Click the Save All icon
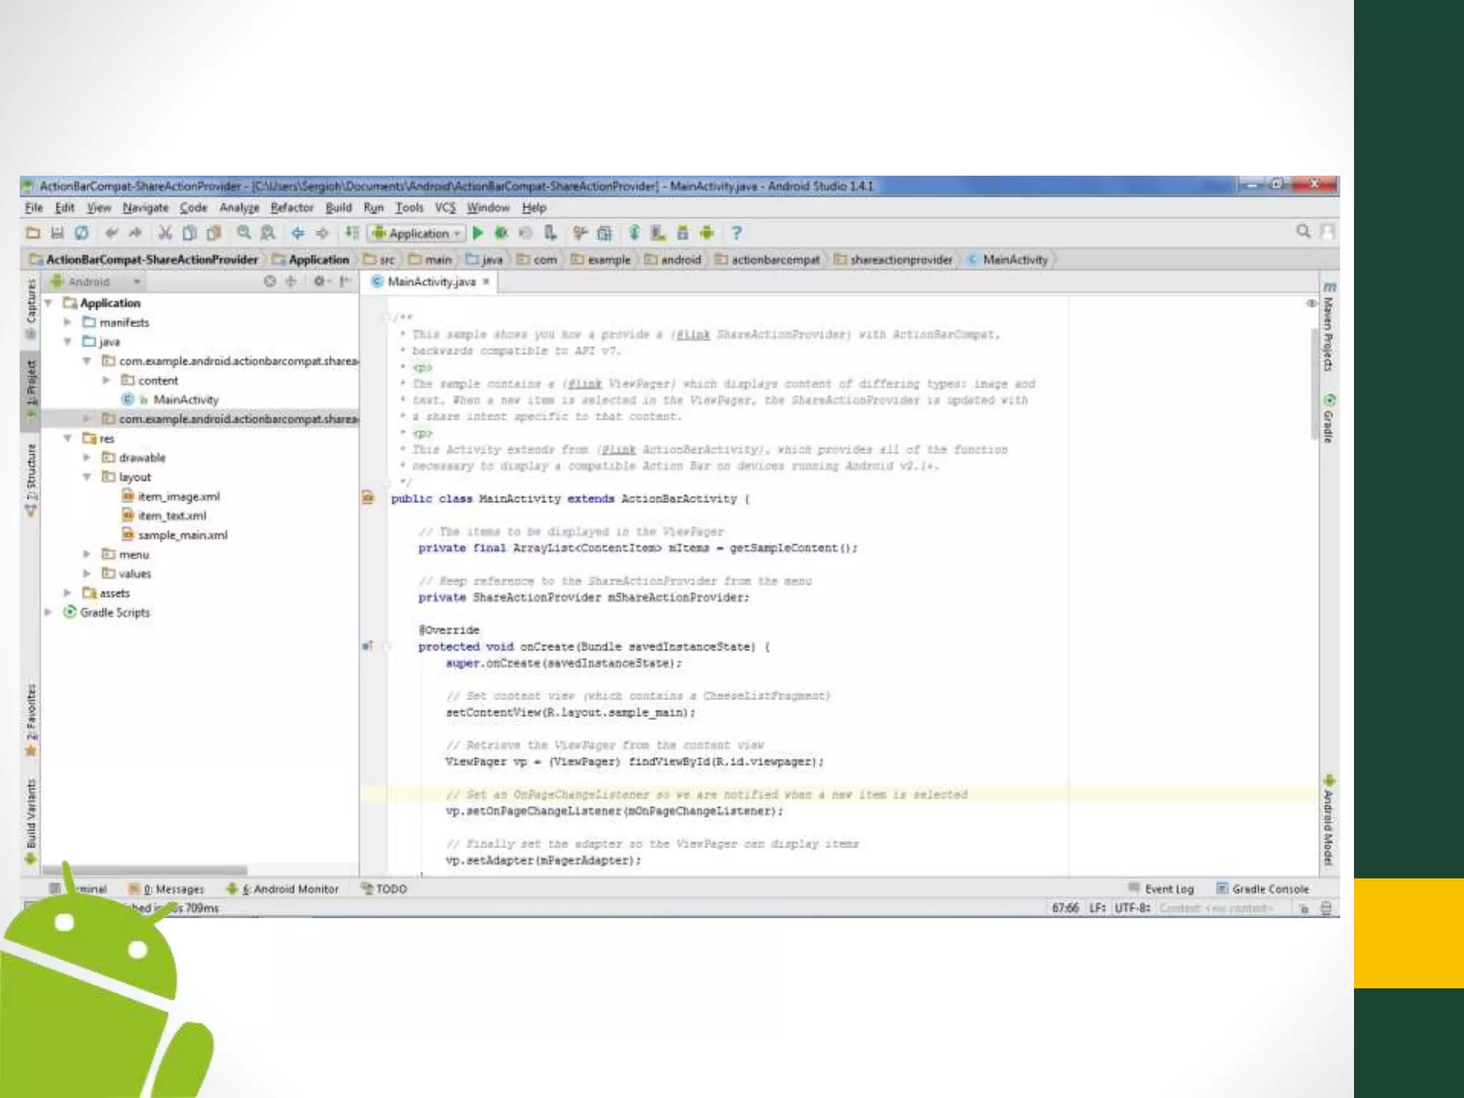The image size is (1464, 1098). click(57, 233)
